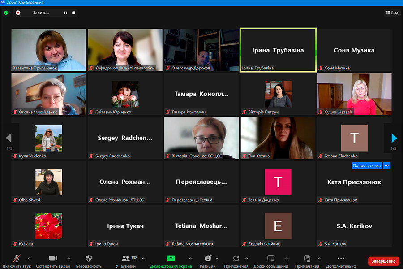Click the green encryption shield icon
Screen dimensions: 403x269
[x=6, y=13]
